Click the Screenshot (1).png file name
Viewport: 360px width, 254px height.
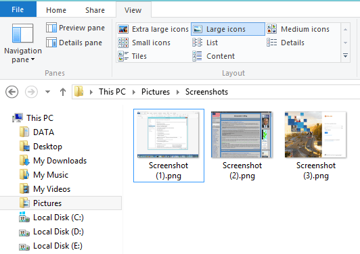(x=168, y=170)
